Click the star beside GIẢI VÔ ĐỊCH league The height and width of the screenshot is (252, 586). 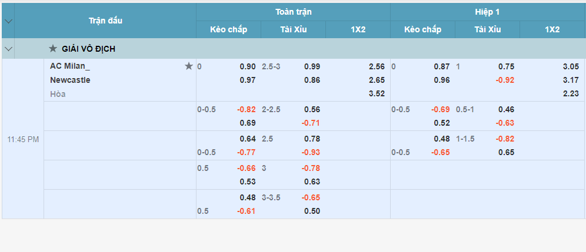point(53,49)
